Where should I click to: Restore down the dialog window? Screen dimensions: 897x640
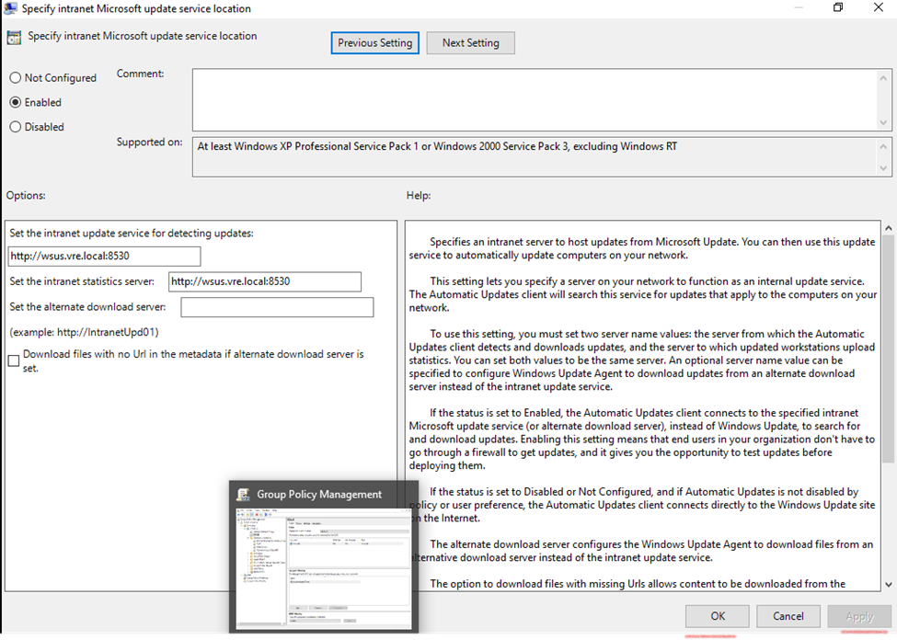[838, 8]
